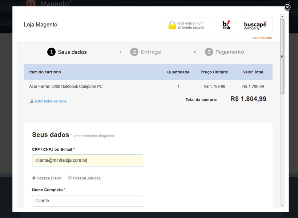Click the step 2 circle icon
Image resolution: width=298 pixels, height=218 pixels.
click(134, 52)
